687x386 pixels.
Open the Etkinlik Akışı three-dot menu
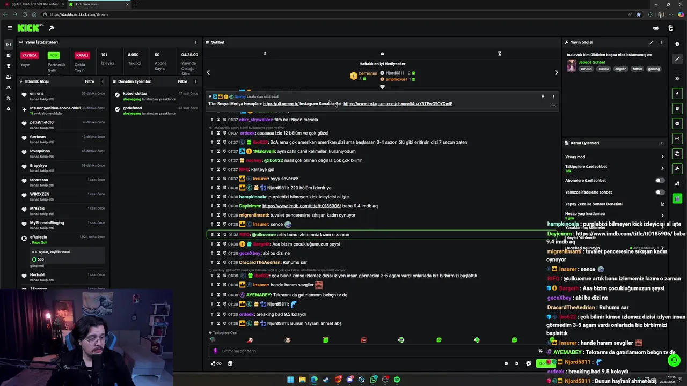[103, 81]
